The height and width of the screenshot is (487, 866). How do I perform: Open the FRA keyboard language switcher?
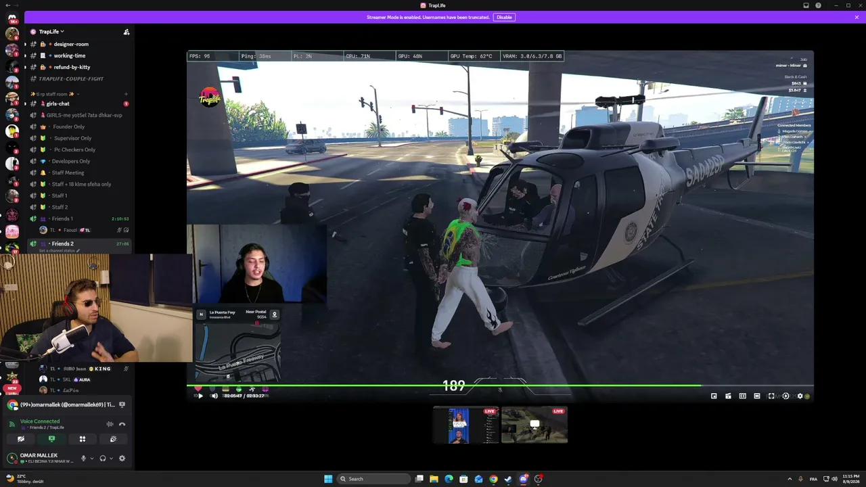813,479
